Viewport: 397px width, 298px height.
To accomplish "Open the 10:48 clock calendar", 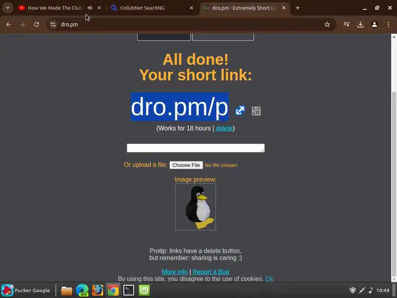I will click(383, 290).
